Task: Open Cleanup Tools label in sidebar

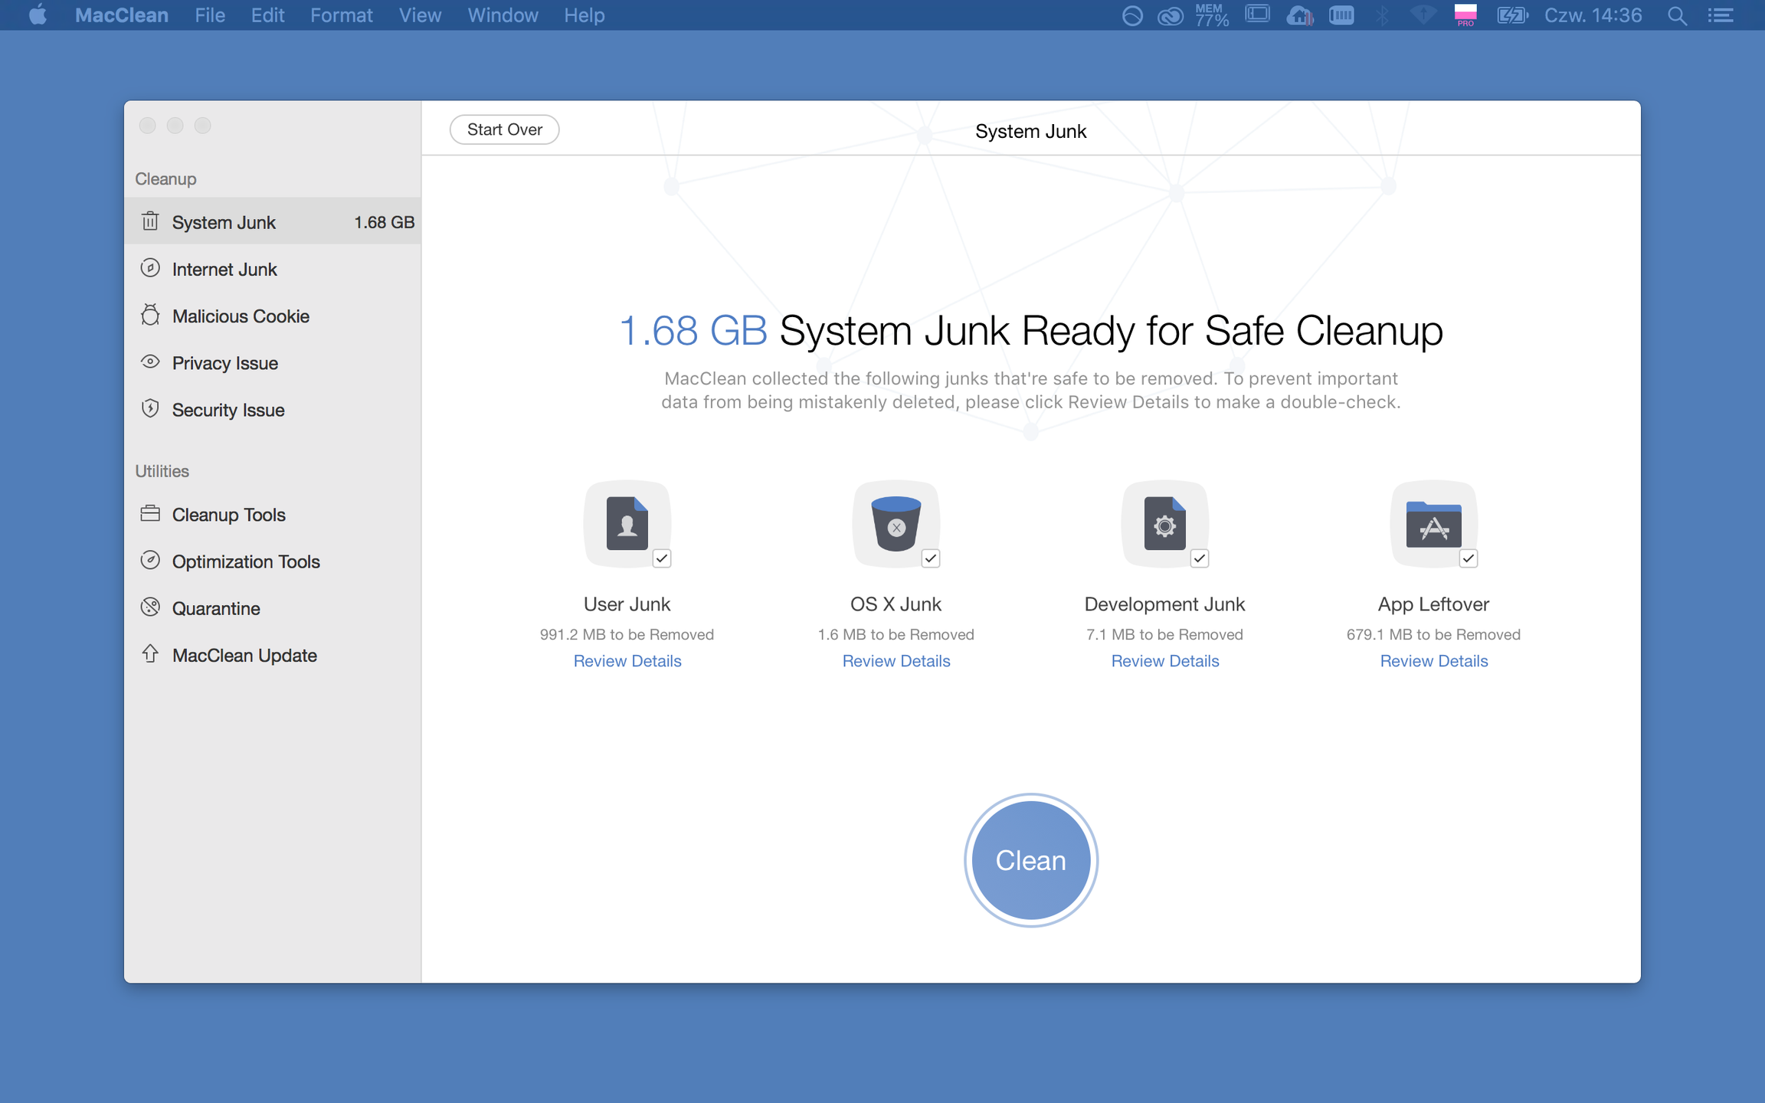Action: 228,514
